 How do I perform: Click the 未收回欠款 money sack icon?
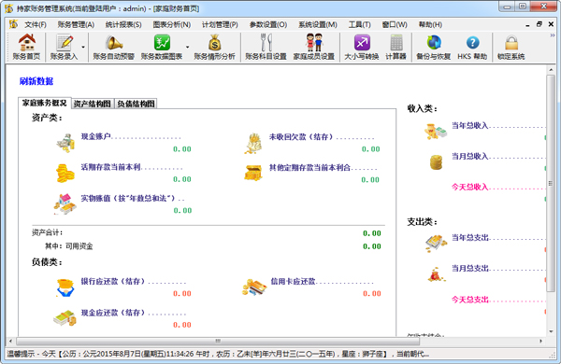pos(253,143)
